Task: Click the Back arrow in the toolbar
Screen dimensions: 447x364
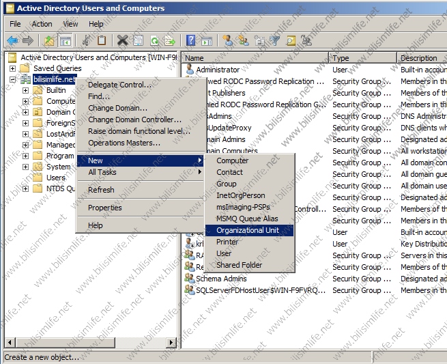Action: click(13, 40)
